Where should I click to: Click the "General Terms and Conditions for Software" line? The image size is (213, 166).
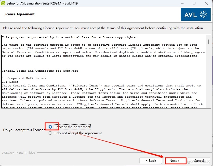(40, 71)
